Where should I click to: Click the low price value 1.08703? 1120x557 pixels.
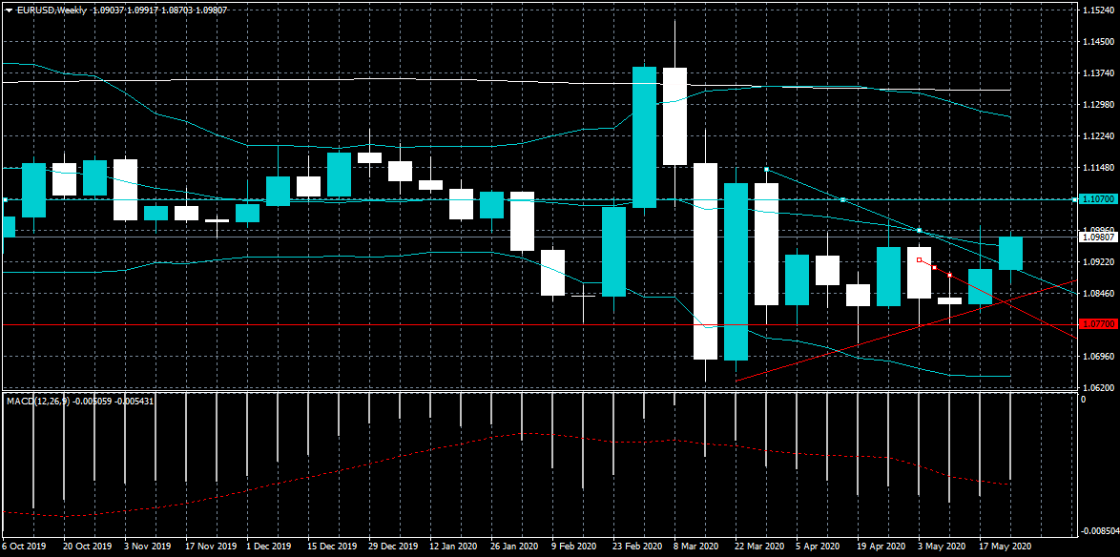coord(176,11)
